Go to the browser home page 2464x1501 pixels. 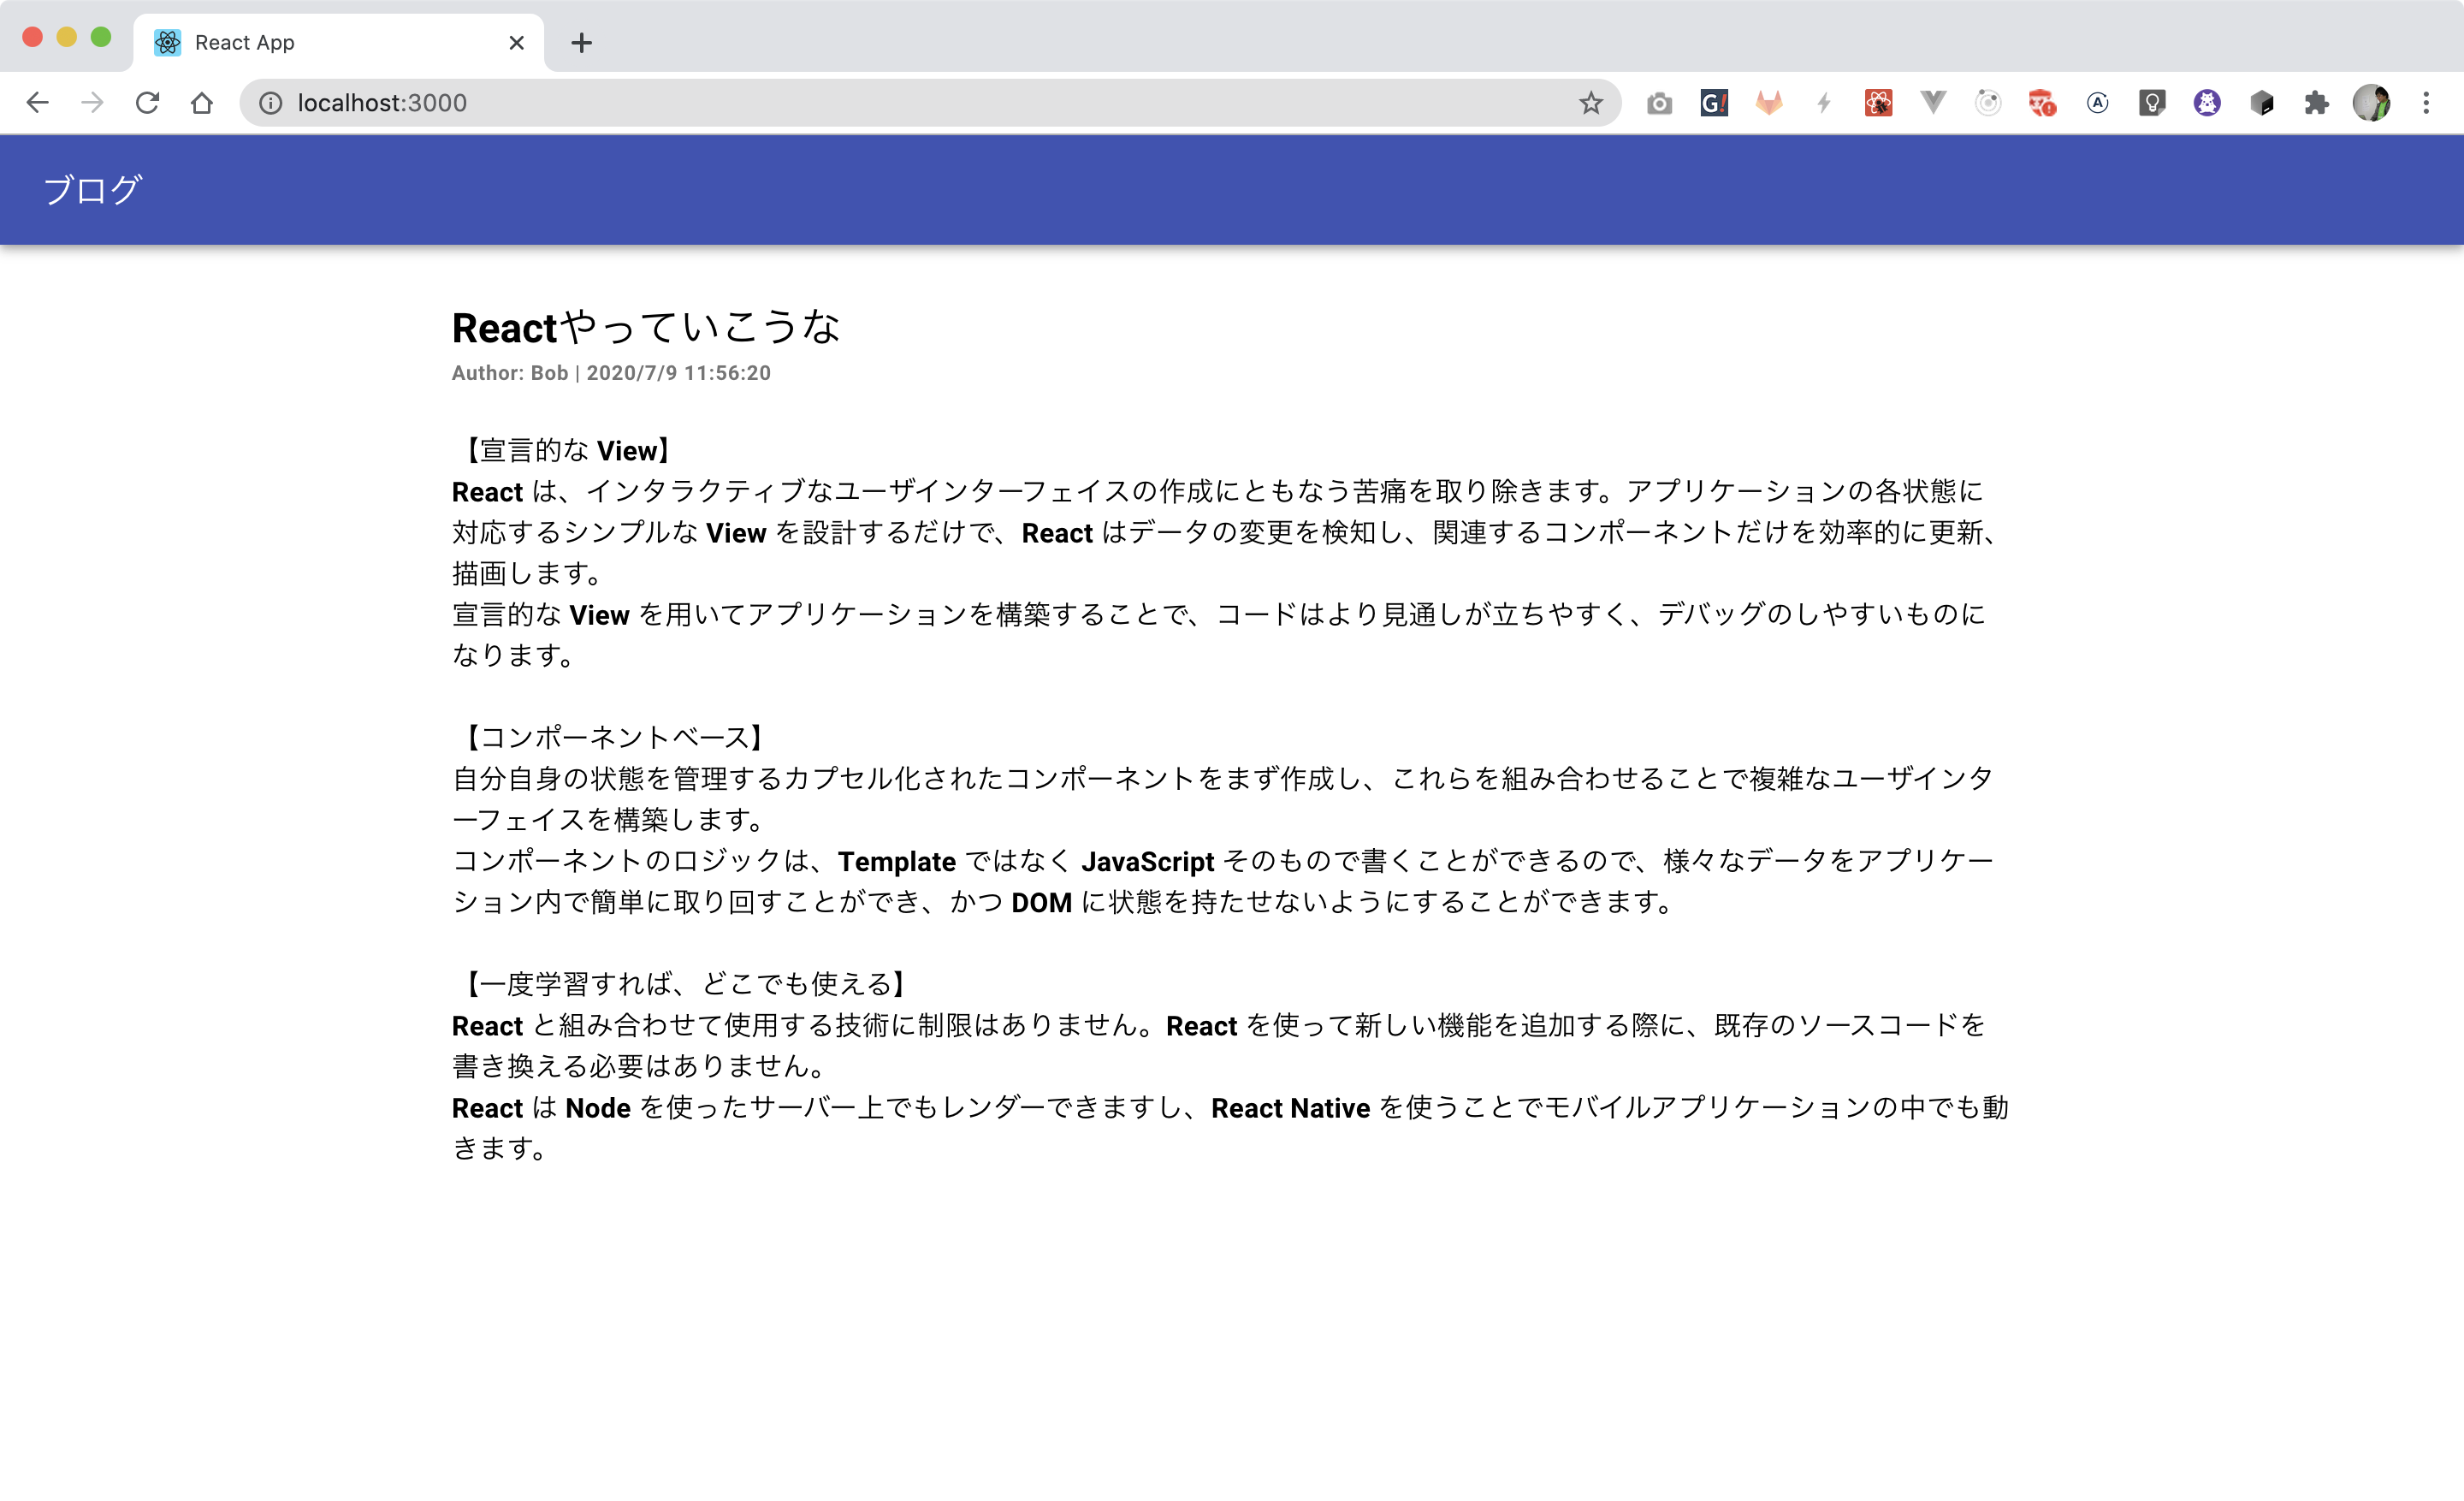click(202, 103)
